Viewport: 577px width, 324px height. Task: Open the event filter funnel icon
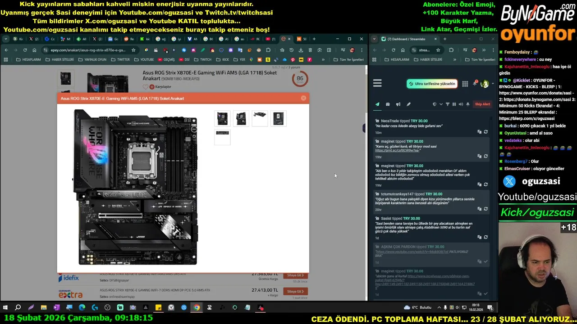pyautogui.click(x=448, y=104)
